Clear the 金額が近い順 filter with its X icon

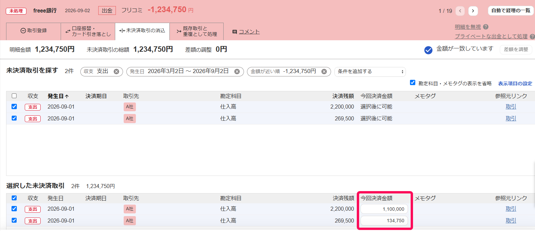click(324, 71)
